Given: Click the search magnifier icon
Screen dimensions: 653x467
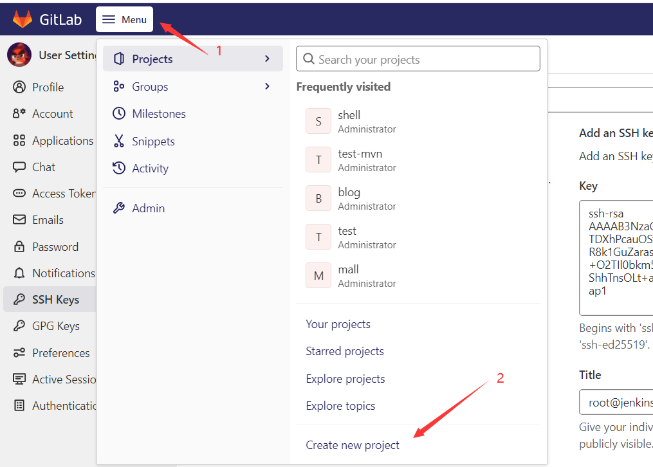Looking at the screenshot, I should pos(309,59).
